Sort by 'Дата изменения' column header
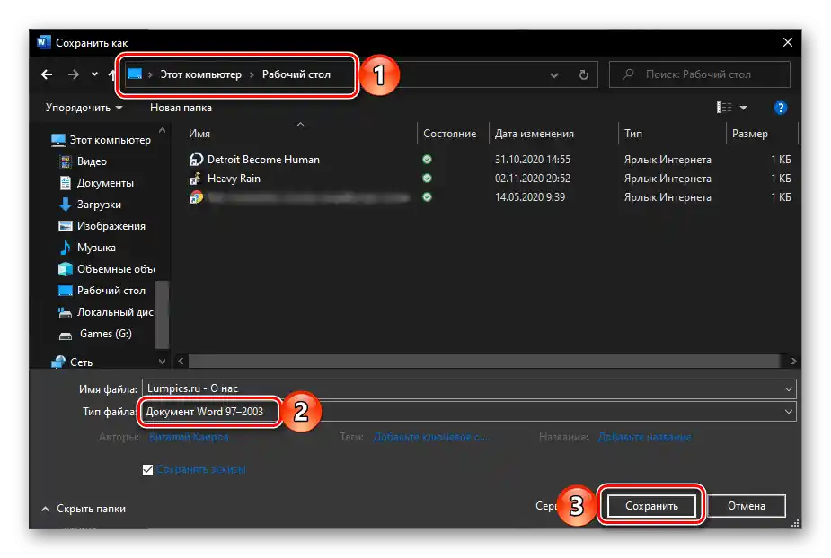Image resolution: width=831 pixels, height=558 pixels. click(535, 134)
